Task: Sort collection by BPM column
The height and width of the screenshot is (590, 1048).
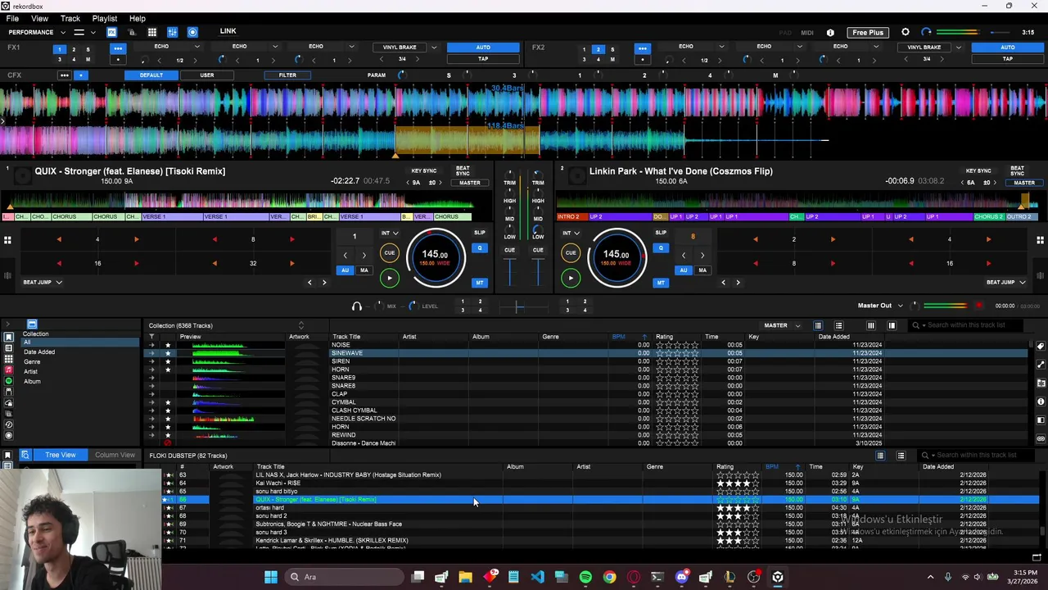Action: click(x=618, y=337)
